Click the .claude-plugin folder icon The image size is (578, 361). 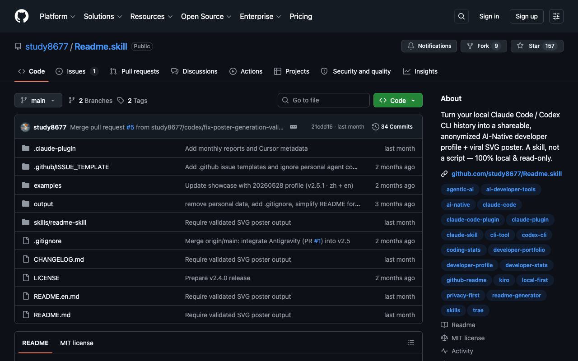tap(26, 148)
